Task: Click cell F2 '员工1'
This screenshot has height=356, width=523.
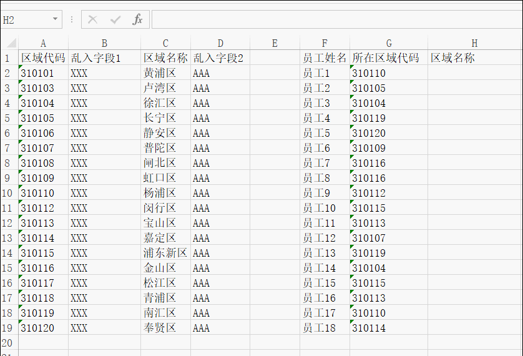Action: pos(325,72)
